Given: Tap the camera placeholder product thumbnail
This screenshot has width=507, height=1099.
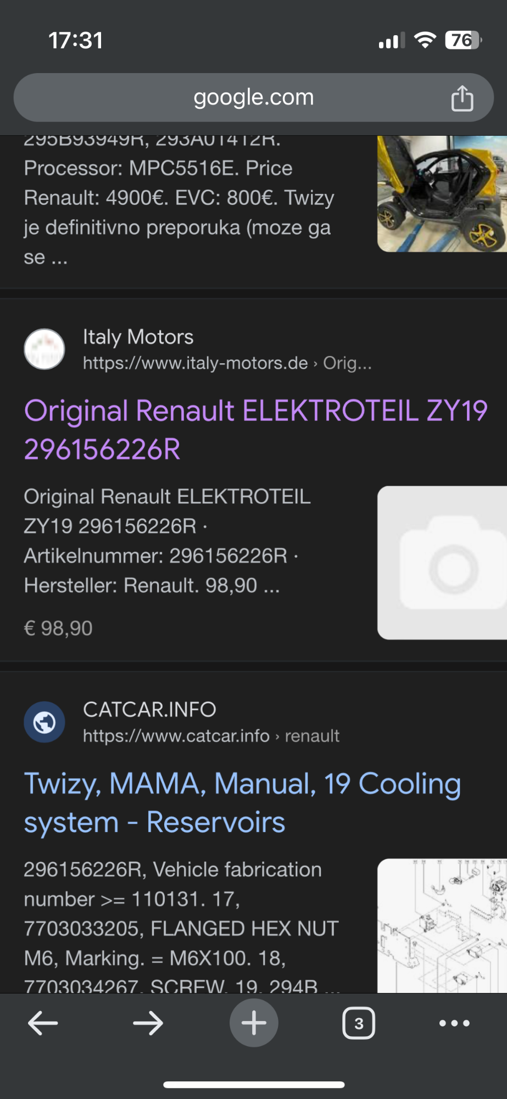Looking at the screenshot, I should pyautogui.click(x=442, y=562).
